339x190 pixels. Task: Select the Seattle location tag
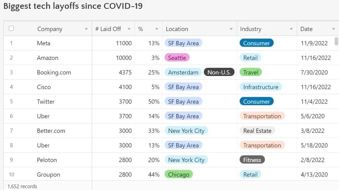[x=177, y=58]
